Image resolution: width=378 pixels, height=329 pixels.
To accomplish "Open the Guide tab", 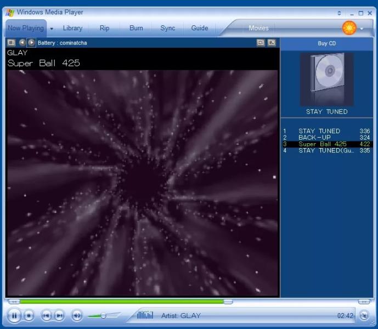I will (200, 28).
